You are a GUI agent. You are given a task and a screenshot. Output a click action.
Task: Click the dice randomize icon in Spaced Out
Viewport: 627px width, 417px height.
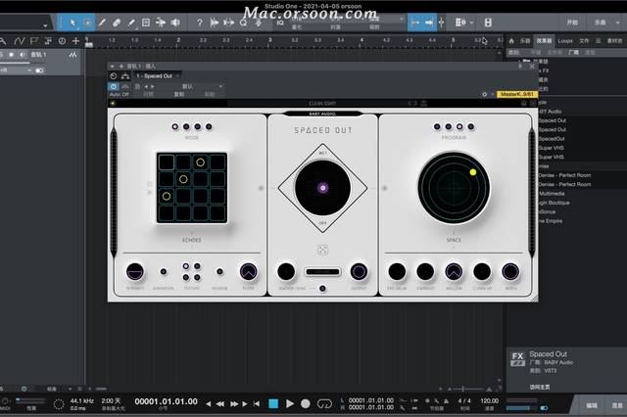322,250
